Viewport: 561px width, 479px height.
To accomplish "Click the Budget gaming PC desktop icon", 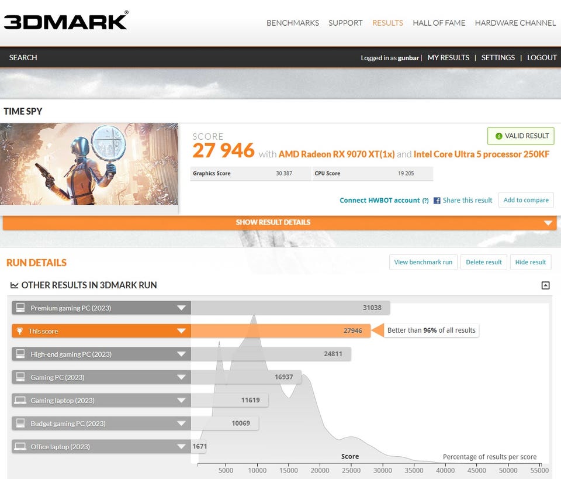I will click(x=20, y=423).
